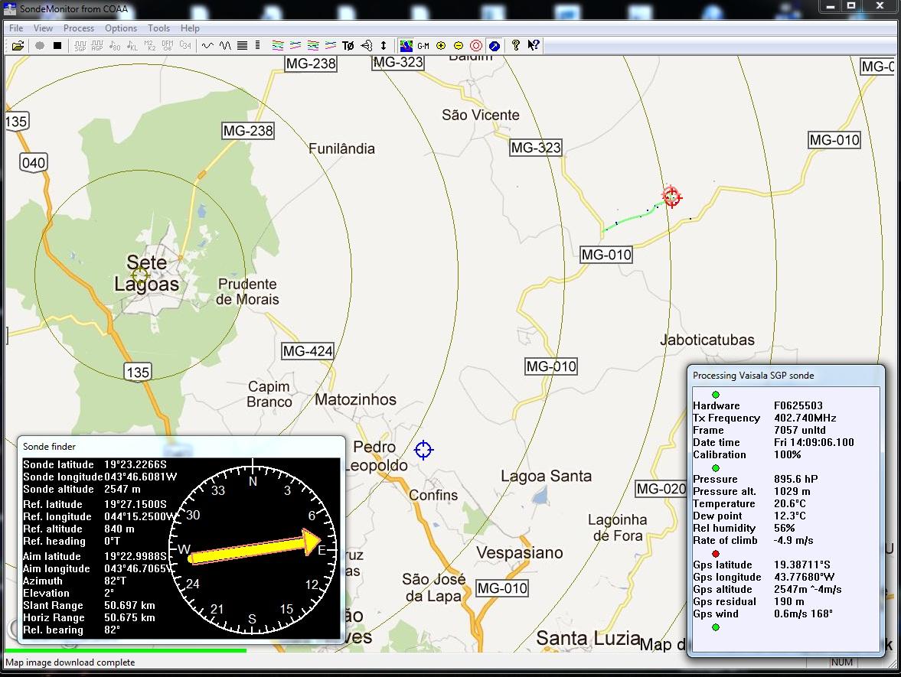Click the Horiz Range value 50.675 km

coord(129,618)
